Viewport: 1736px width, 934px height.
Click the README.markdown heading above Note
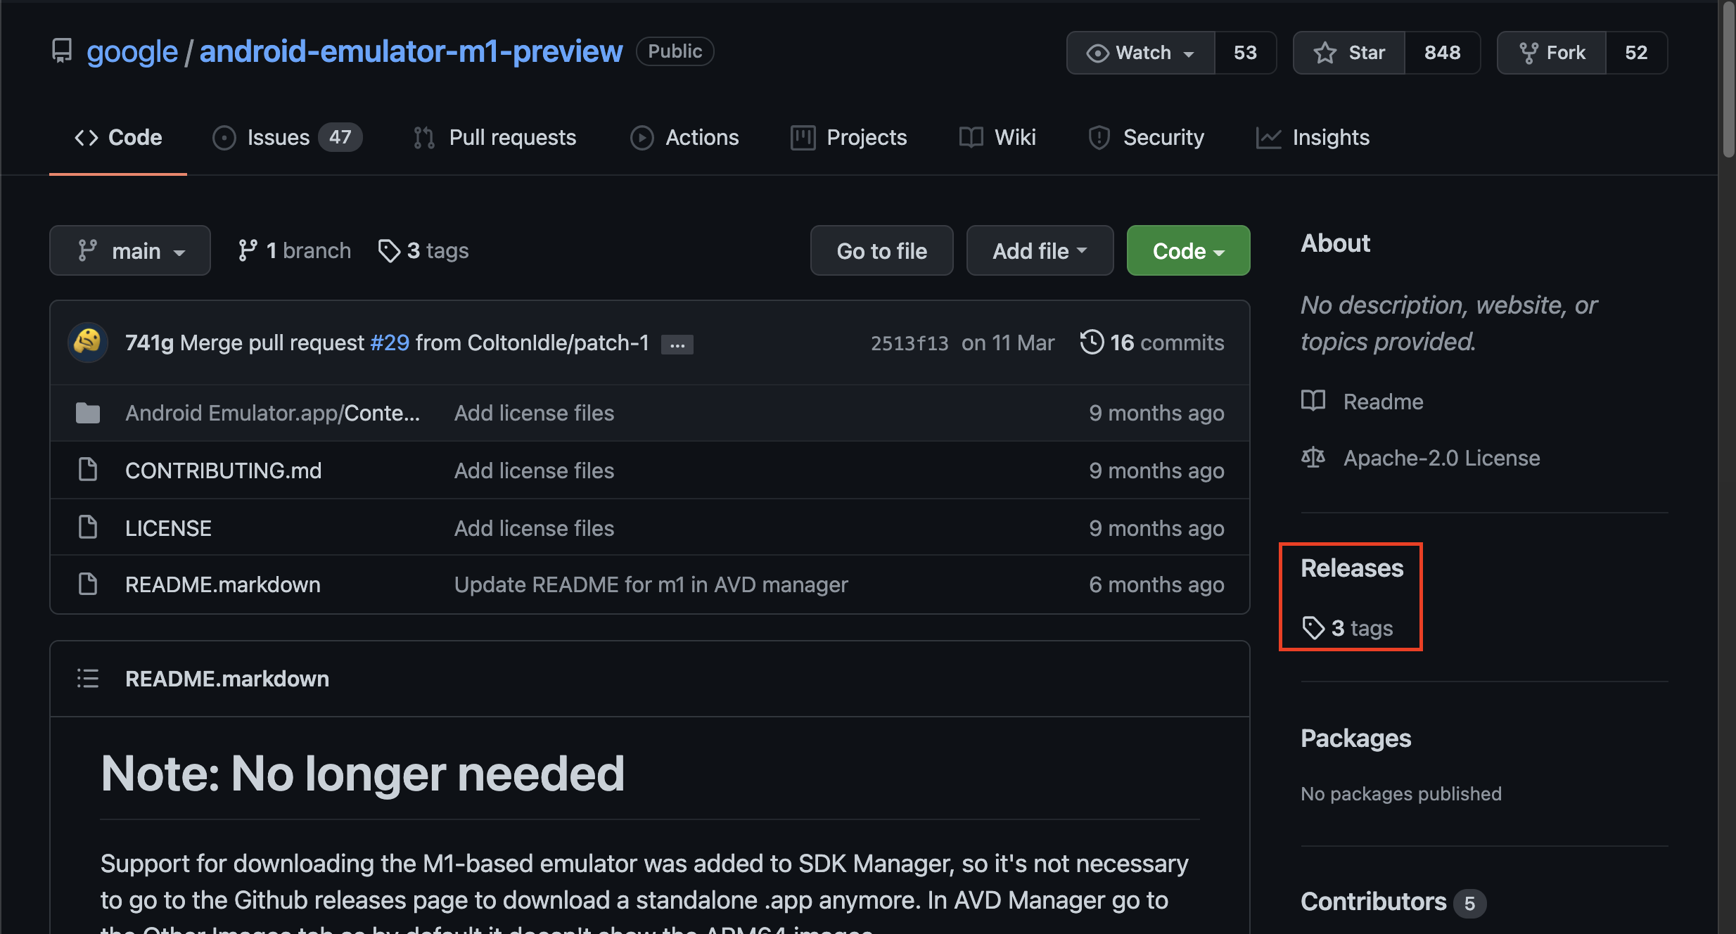pos(227,679)
